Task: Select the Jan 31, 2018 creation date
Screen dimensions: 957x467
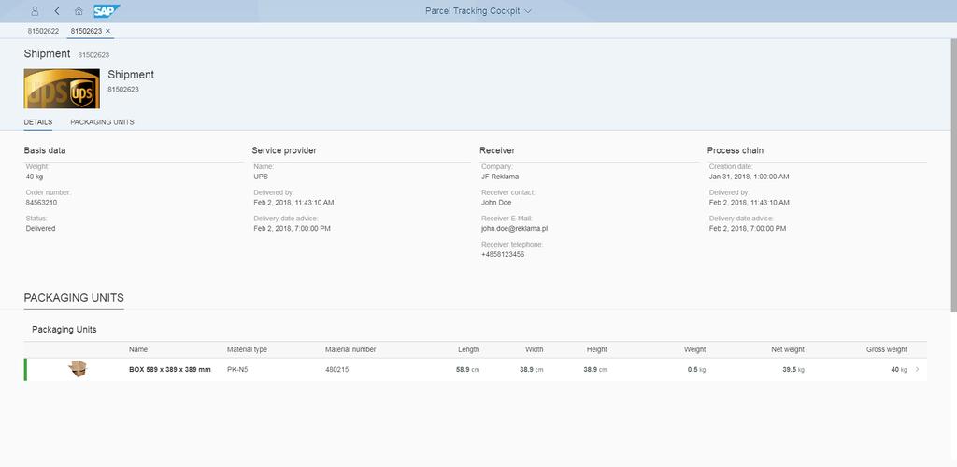Action: [x=749, y=177]
